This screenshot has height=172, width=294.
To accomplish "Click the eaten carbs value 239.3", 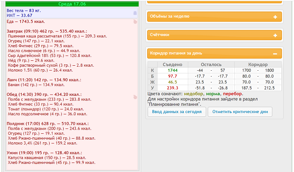I will tap(173, 88).
